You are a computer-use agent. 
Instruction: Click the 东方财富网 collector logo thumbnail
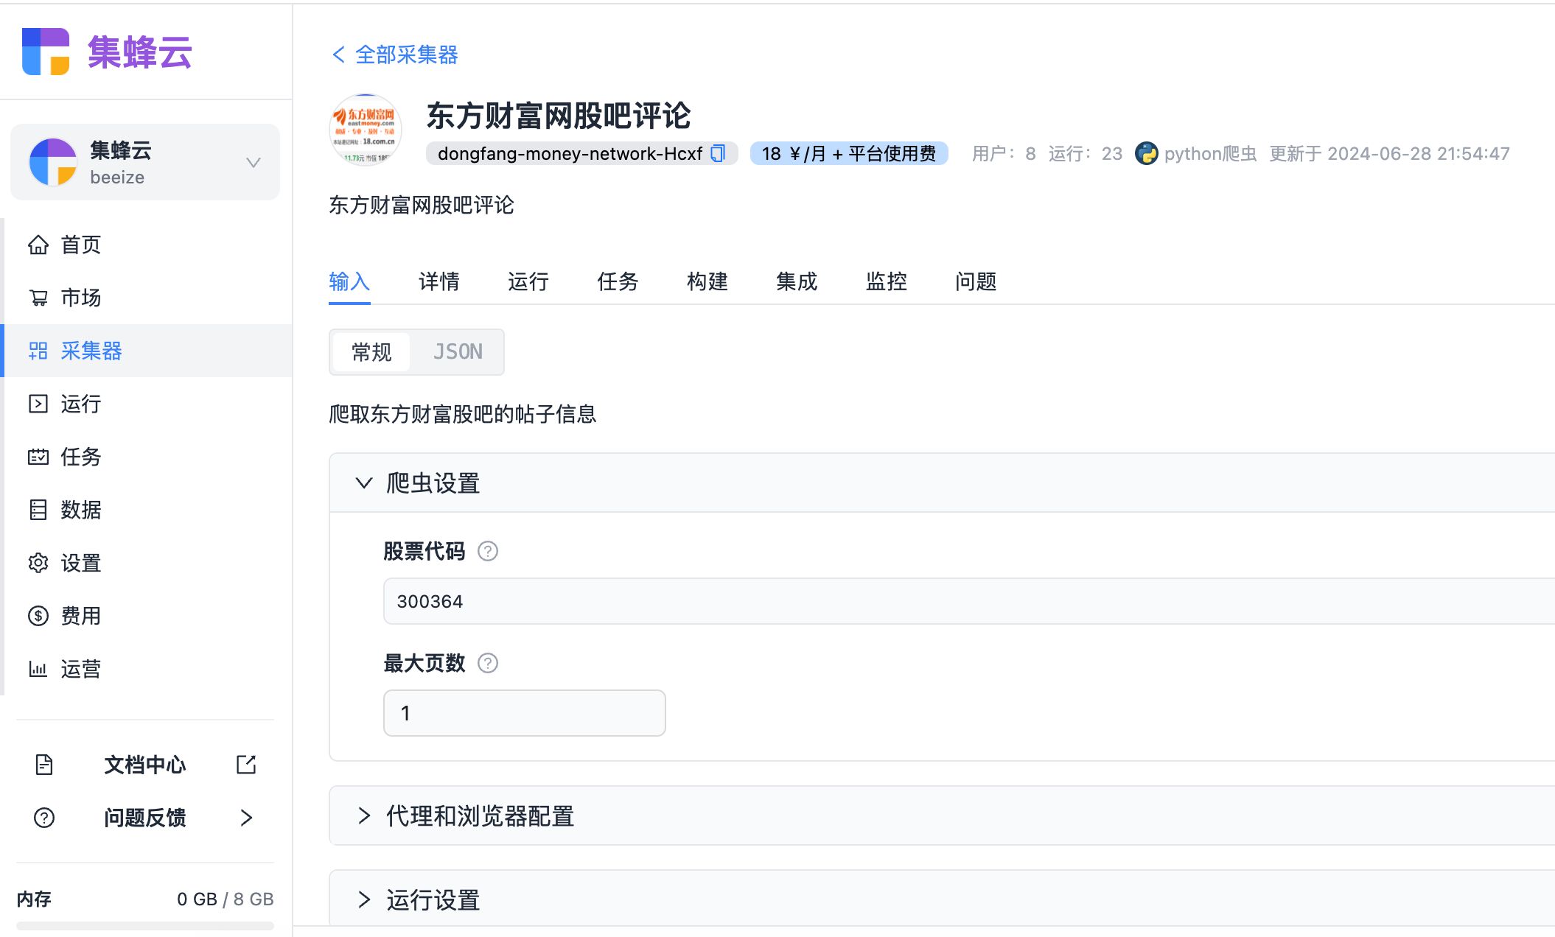365,130
